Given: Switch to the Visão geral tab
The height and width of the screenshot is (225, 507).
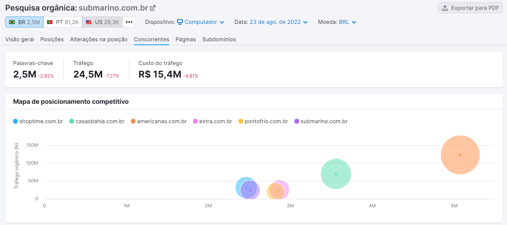Looking at the screenshot, I should (20, 39).
